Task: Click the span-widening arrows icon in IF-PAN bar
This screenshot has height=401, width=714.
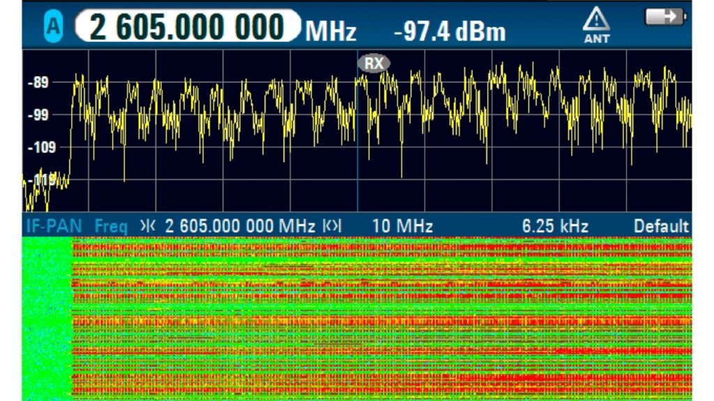Action: (332, 226)
